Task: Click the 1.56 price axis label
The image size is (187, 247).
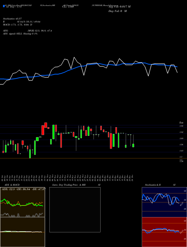Action: 181,144
